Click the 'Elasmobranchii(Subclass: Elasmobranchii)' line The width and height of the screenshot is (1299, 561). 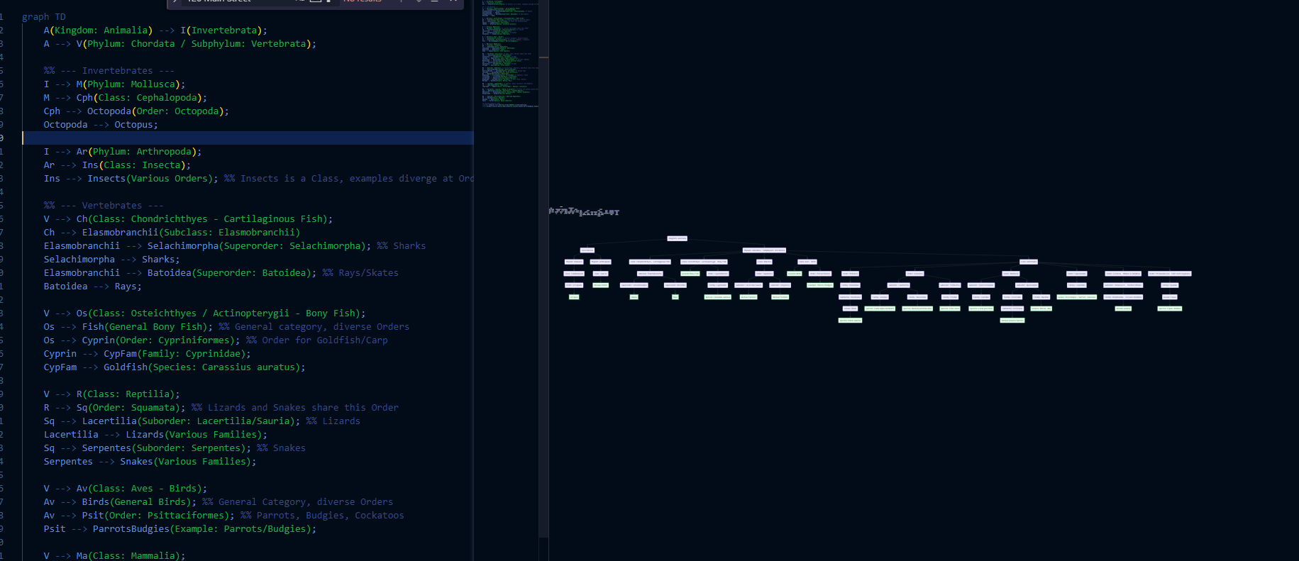point(172,233)
